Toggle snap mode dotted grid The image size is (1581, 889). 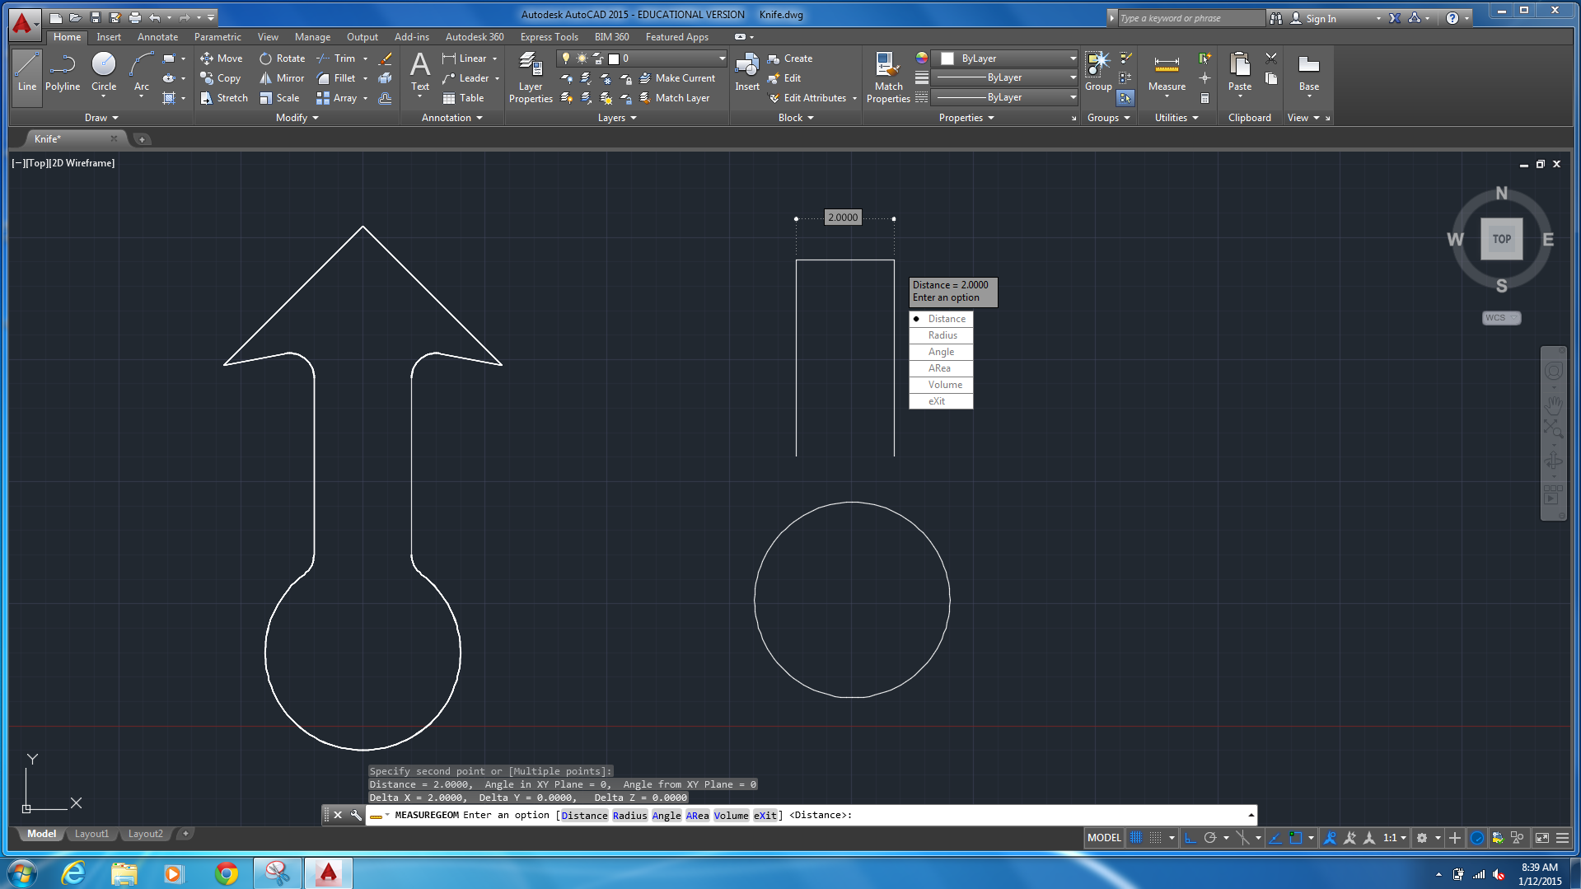(1155, 838)
